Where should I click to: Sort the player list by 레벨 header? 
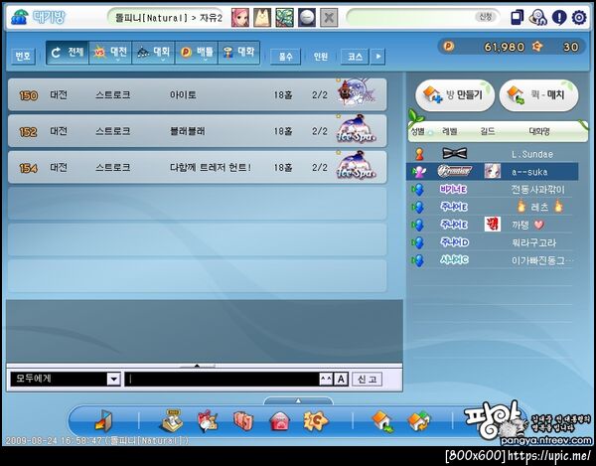450,131
